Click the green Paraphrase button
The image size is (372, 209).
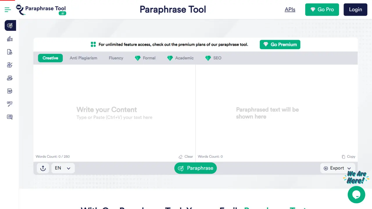coord(196,168)
